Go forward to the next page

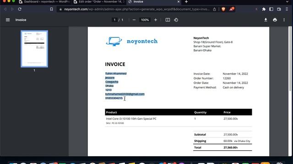click(x=12, y=9)
